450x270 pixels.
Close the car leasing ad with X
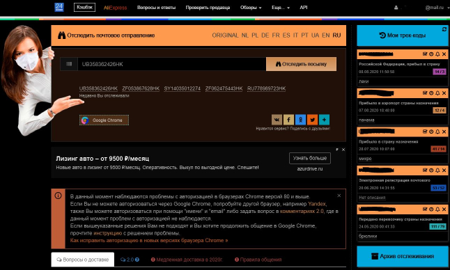tap(343, 150)
